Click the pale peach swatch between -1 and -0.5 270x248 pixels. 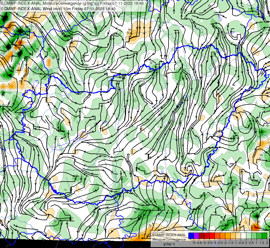pos(238,236)
